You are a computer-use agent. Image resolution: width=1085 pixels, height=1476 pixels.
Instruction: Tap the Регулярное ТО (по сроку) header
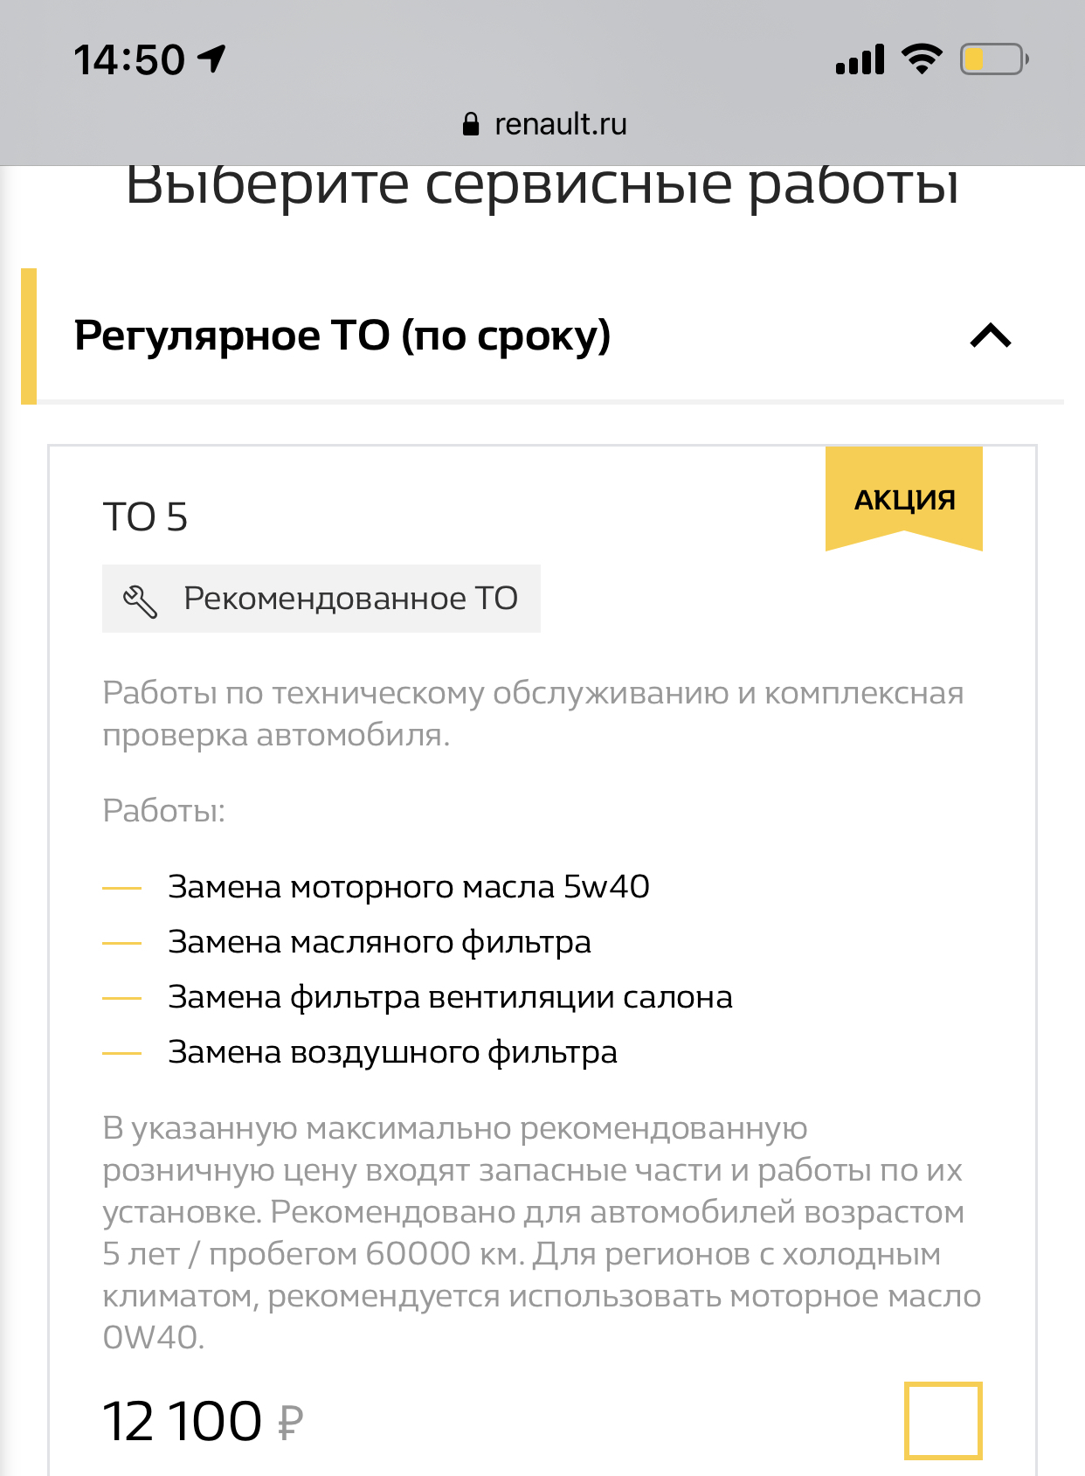[x=342, y=336]
